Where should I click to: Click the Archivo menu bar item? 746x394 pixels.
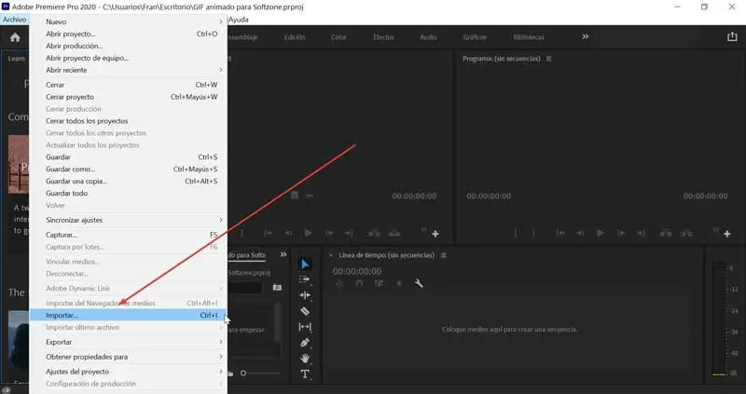(x=14, y=20)
